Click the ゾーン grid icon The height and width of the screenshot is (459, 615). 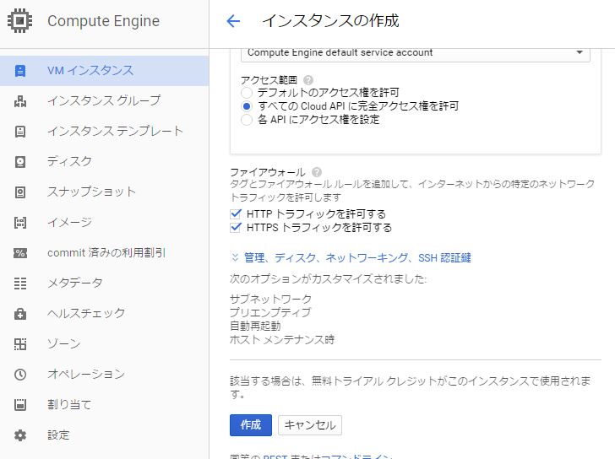(20, 344)
